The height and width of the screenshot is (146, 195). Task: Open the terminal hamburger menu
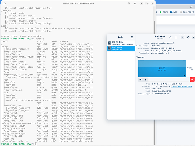click(135, 3)
